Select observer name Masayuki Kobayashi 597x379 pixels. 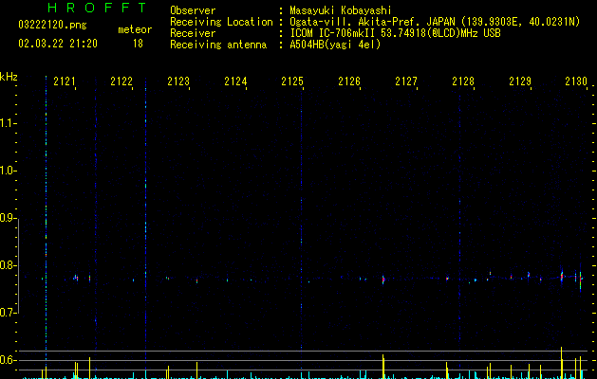tap(341, 10)
